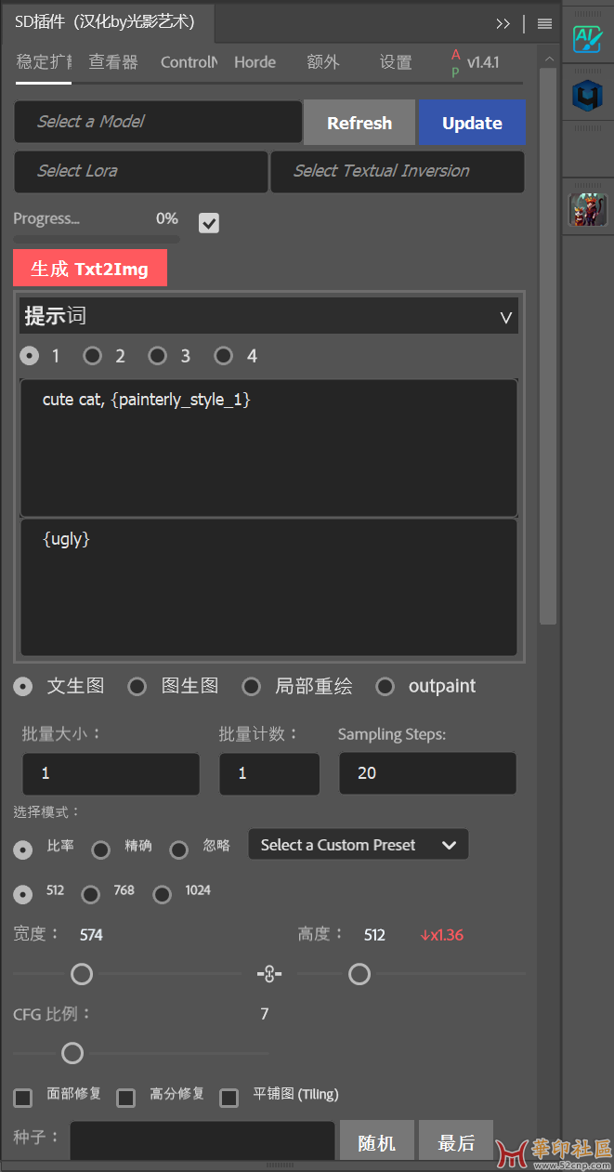Choose 精确 selection mode
This screenshot has width=614, height=1172.
pos(101,849)
